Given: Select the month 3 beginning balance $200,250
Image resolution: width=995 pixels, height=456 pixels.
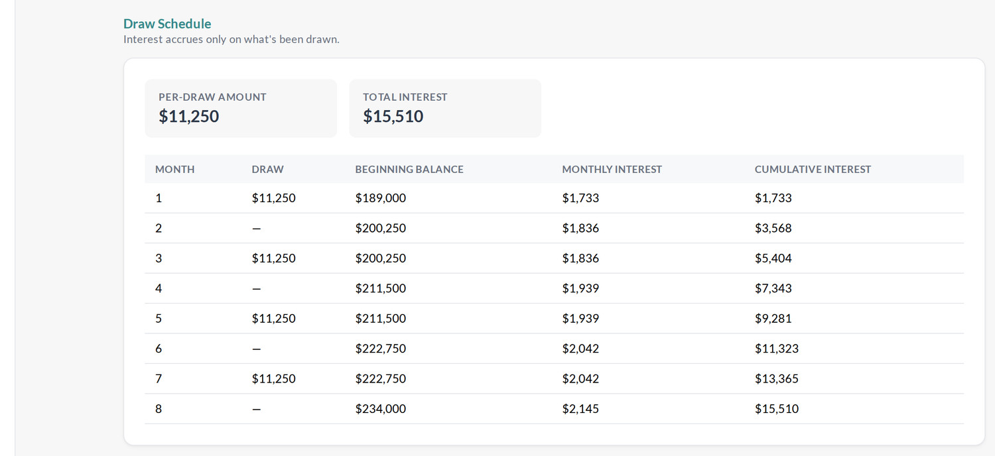Looking at the screenshot, I should 381,258.
